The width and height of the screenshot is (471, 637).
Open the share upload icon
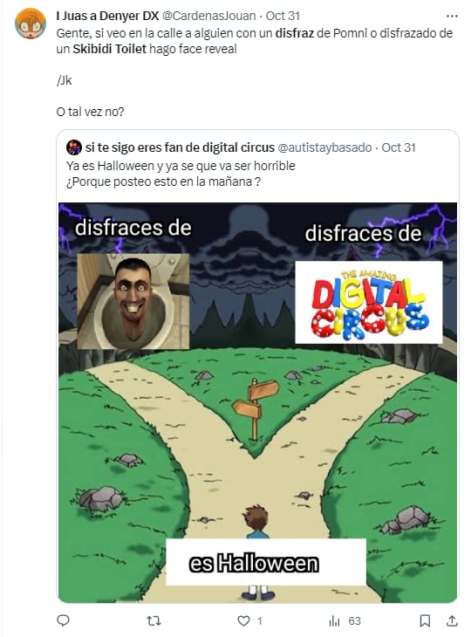point(452,620)
